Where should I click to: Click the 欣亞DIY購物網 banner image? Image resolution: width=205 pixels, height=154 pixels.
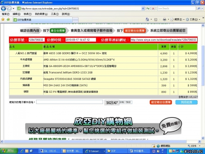tap(103, 126)
